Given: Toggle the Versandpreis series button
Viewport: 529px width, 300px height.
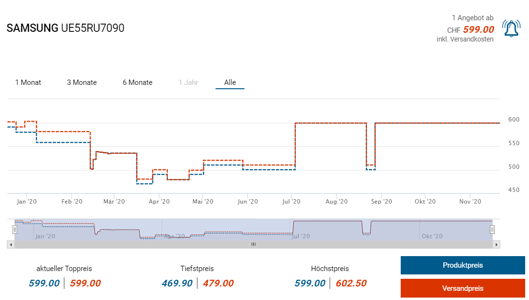Looking at the screenshot, I should point(462,288).
